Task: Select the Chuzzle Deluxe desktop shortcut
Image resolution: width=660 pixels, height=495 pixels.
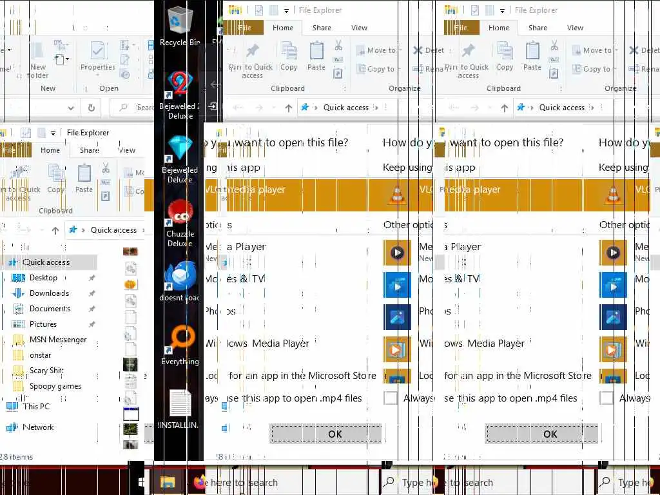Action: (x=180, y=223)
